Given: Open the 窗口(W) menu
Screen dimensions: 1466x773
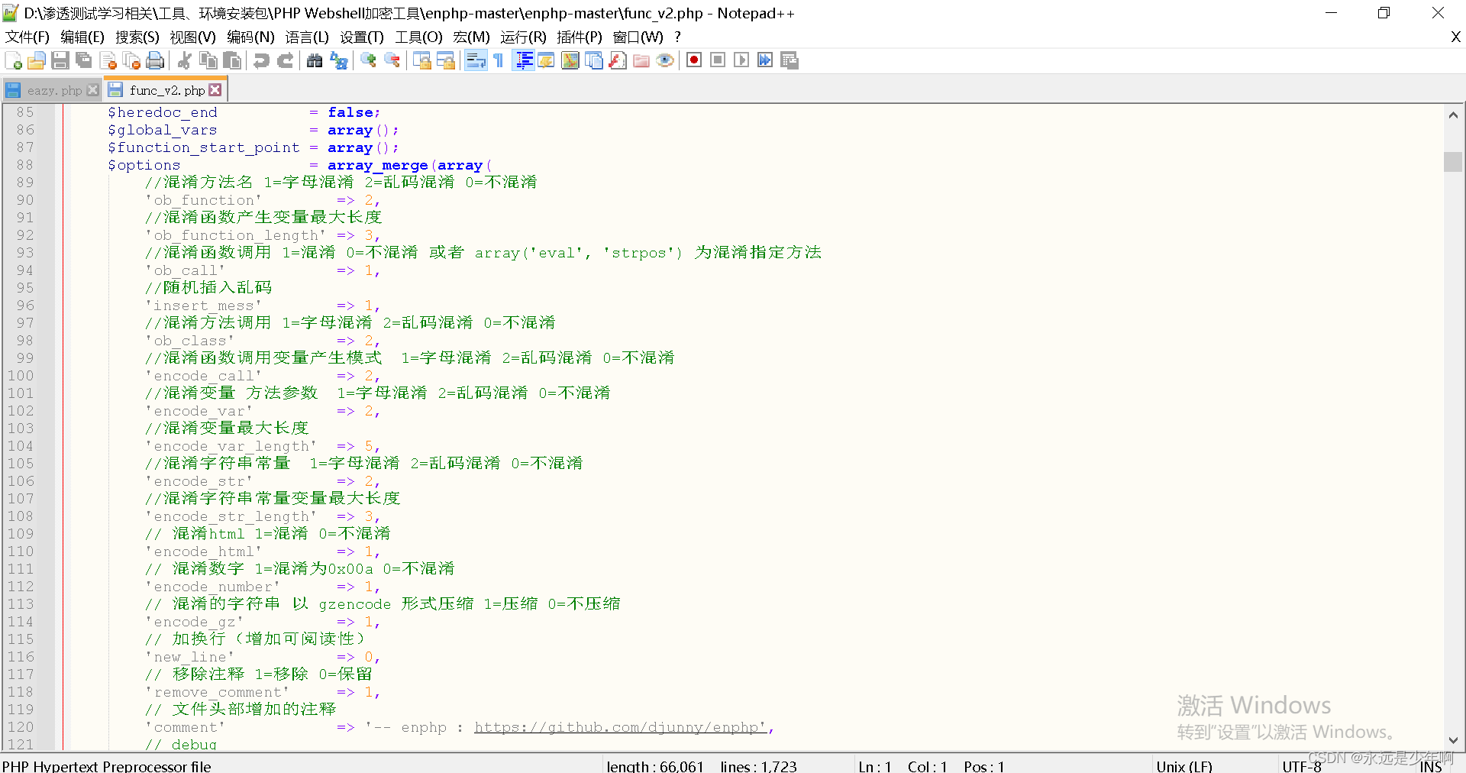Looking at the screenshot, I should (638, 37).
